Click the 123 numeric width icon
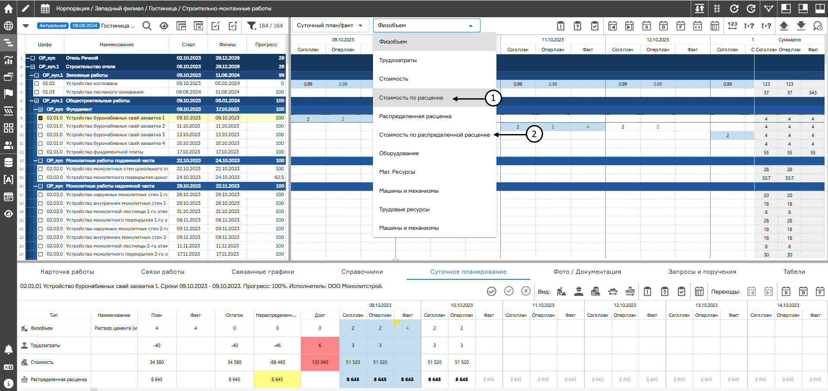 point(732,26)
